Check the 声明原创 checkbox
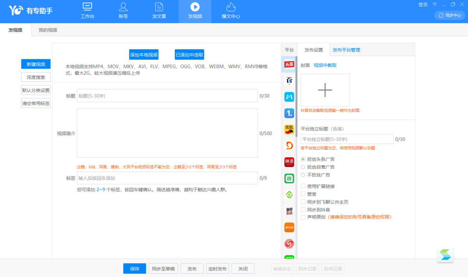 pos(303,217)
